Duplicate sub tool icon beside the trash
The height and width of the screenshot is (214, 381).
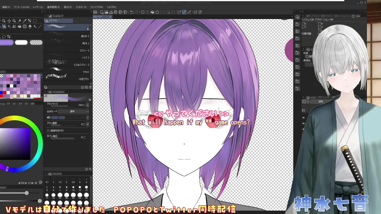(x=86, y=87)
